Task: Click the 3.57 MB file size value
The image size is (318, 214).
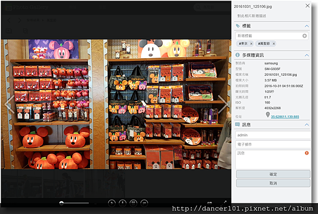Action: coord(270,81)
